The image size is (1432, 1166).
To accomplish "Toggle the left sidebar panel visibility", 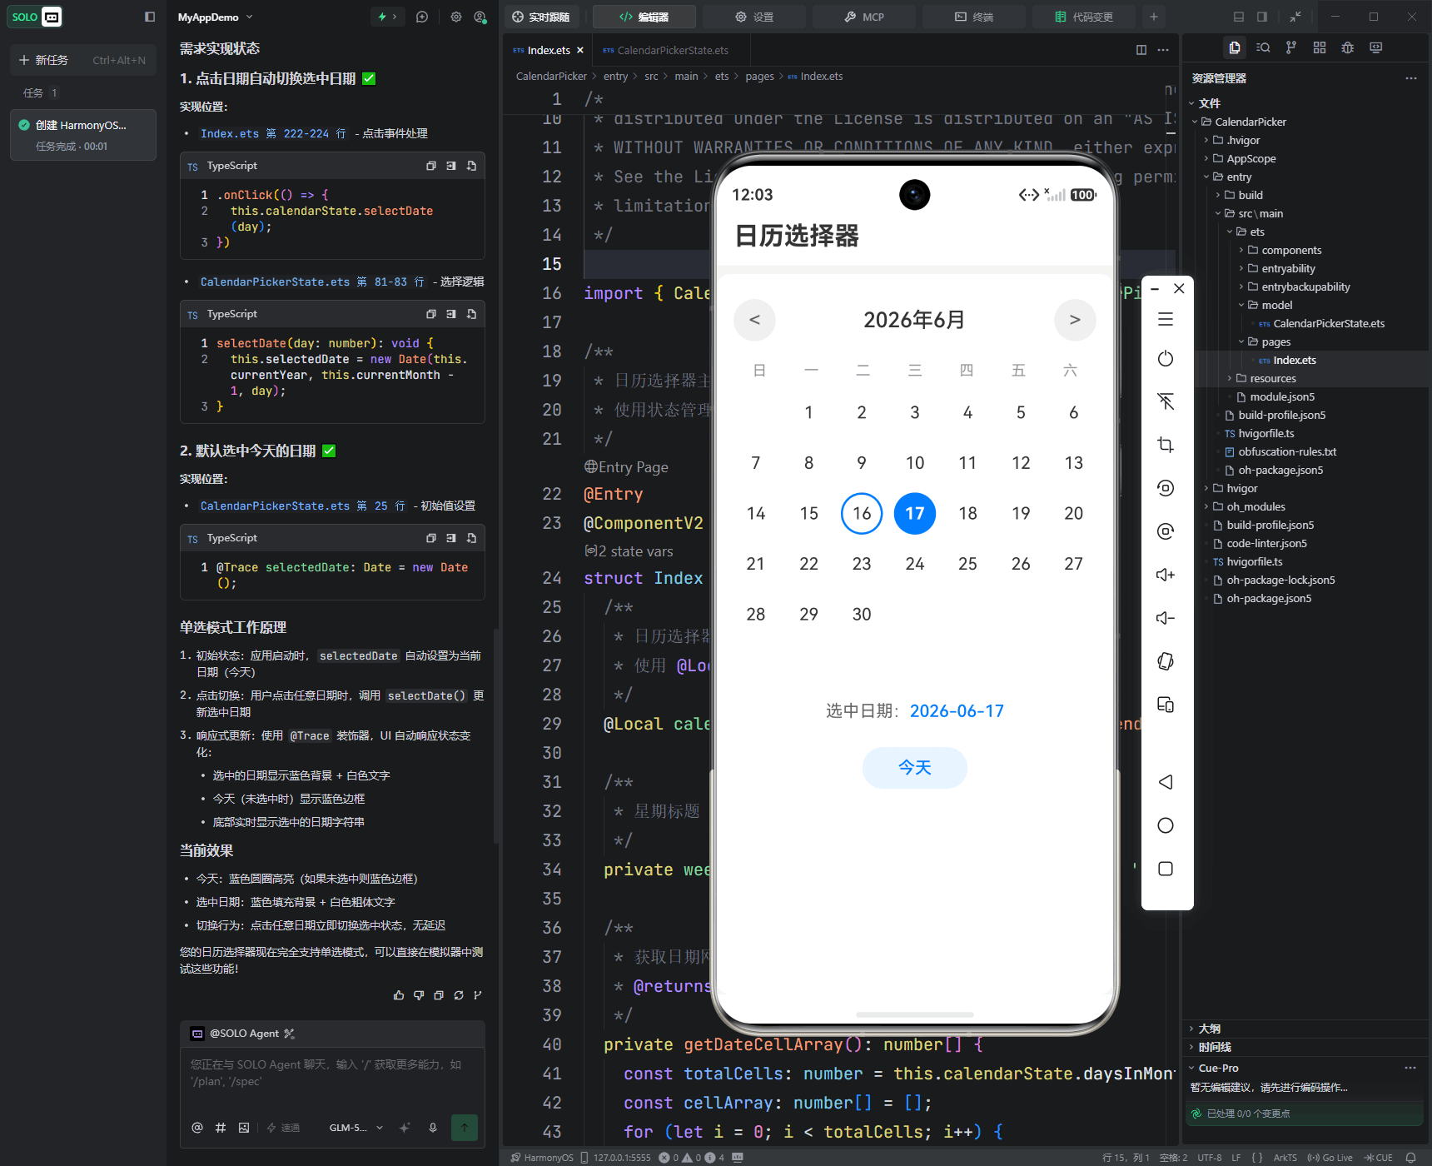I will (x=150, y=17).
